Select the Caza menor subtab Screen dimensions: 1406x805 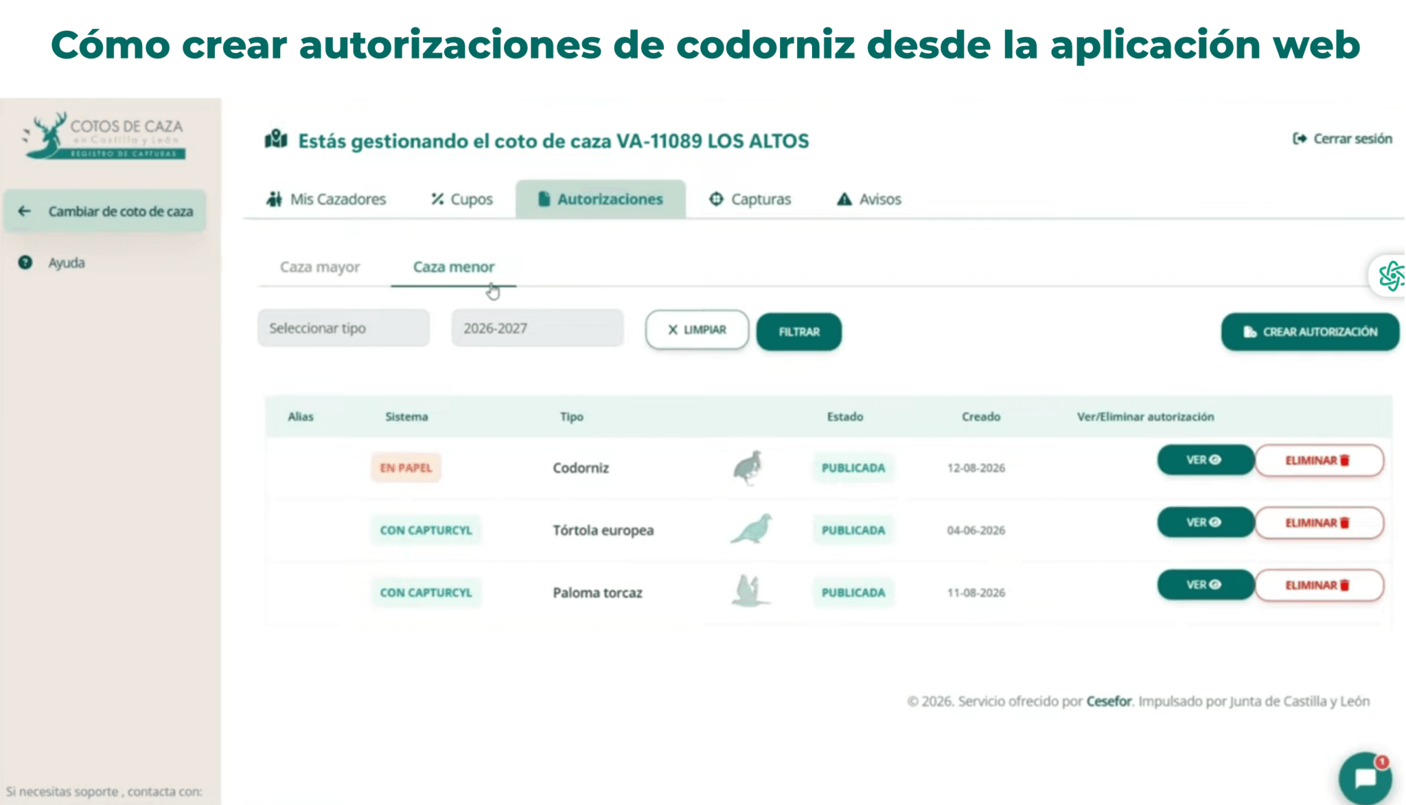(x=454, y=267)
